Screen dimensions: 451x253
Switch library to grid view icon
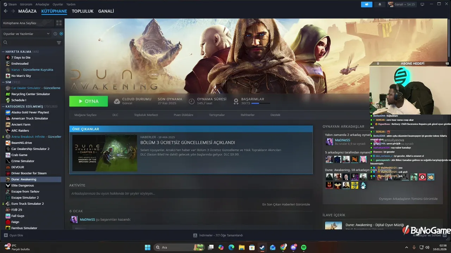59,23
